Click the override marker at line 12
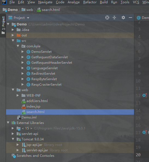This screenshot has height=162, width=149. (145, 95)
